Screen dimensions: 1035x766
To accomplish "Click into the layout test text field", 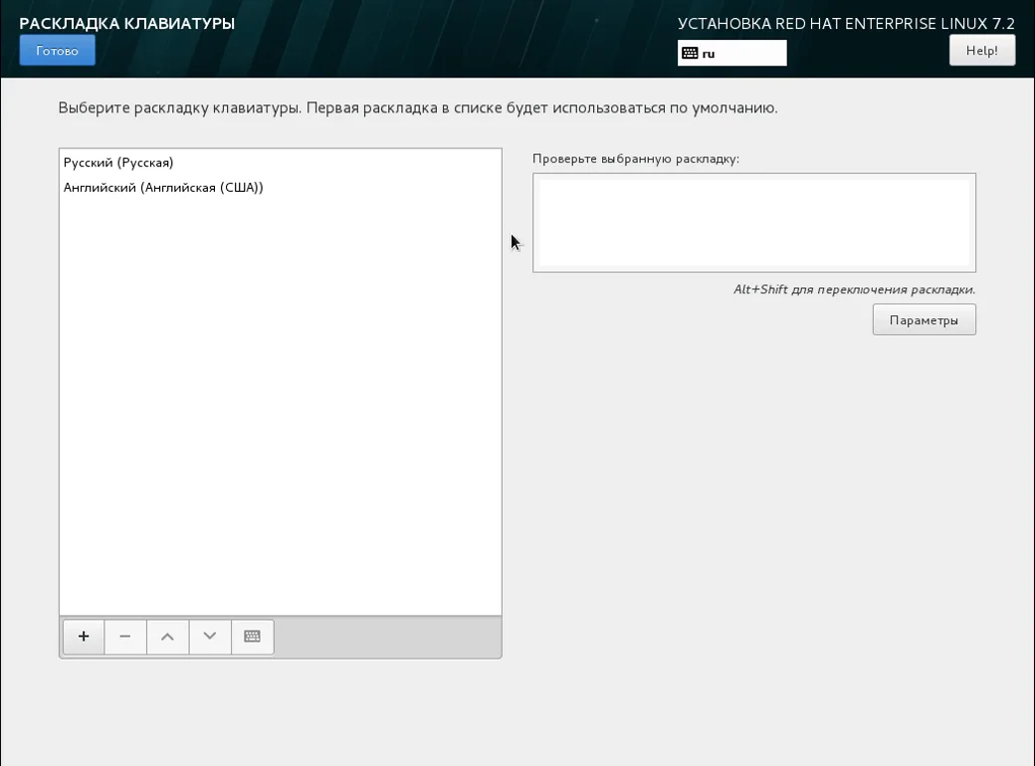I will point(753,223).
